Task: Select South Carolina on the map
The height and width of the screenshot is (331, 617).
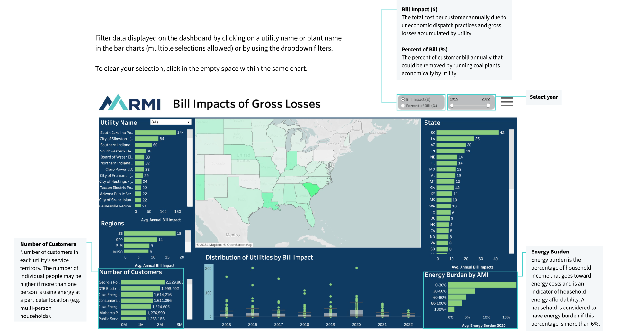Action: click(x=312, y=189)
